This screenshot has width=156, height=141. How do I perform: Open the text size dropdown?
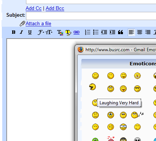[x=49, y=32]
